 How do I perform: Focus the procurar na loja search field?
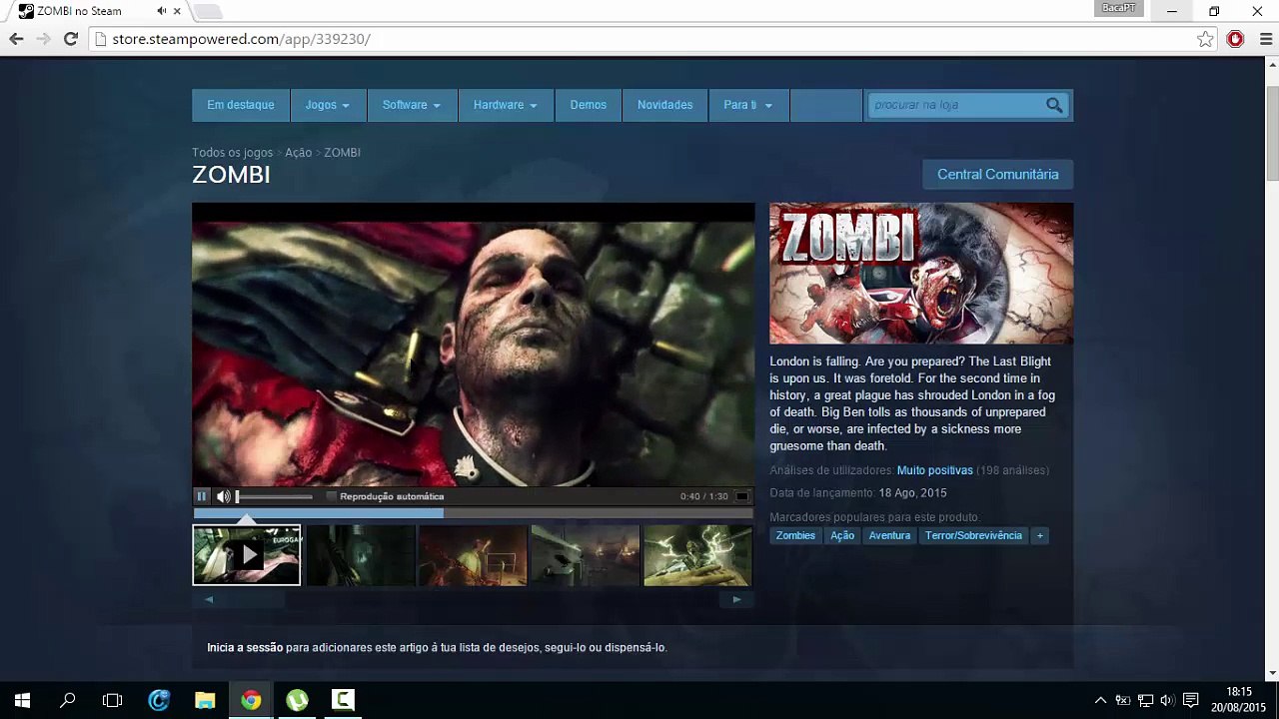point(955,105)
